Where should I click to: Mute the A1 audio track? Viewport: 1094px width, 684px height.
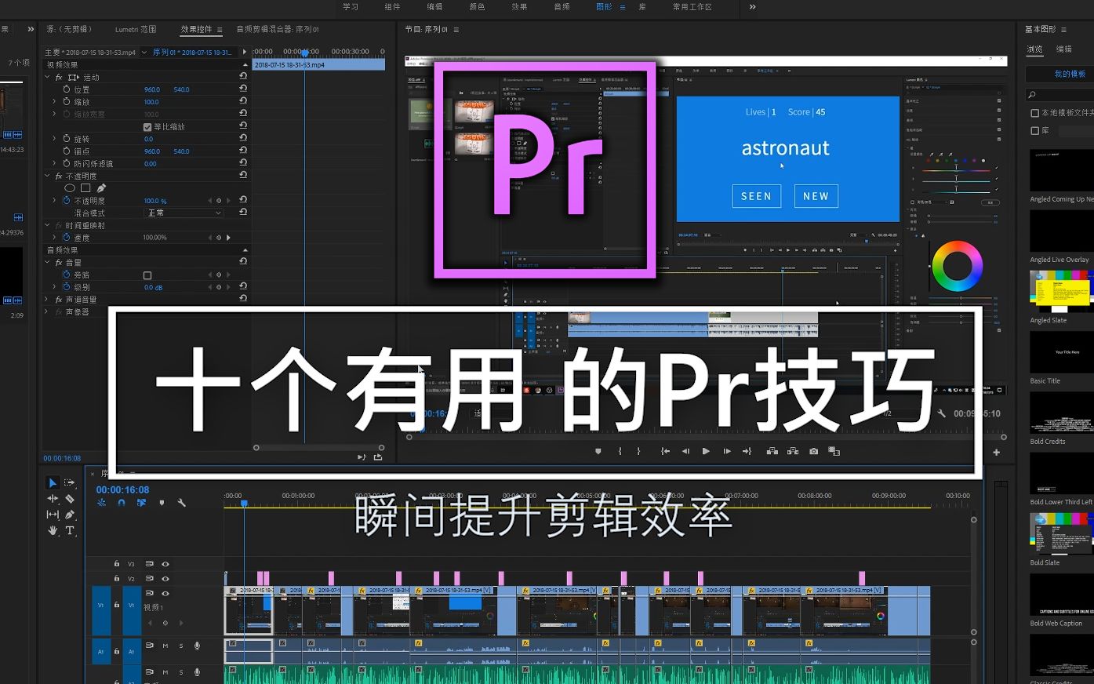(x=165, y=646)
